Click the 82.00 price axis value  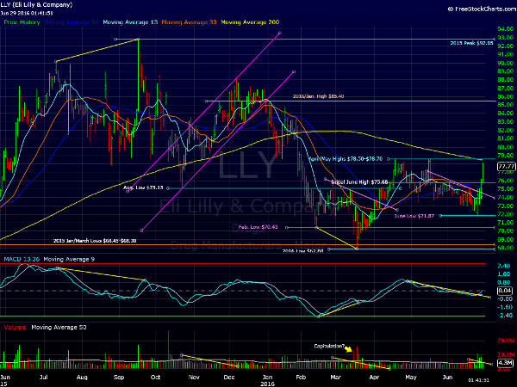tap(506, 130)
